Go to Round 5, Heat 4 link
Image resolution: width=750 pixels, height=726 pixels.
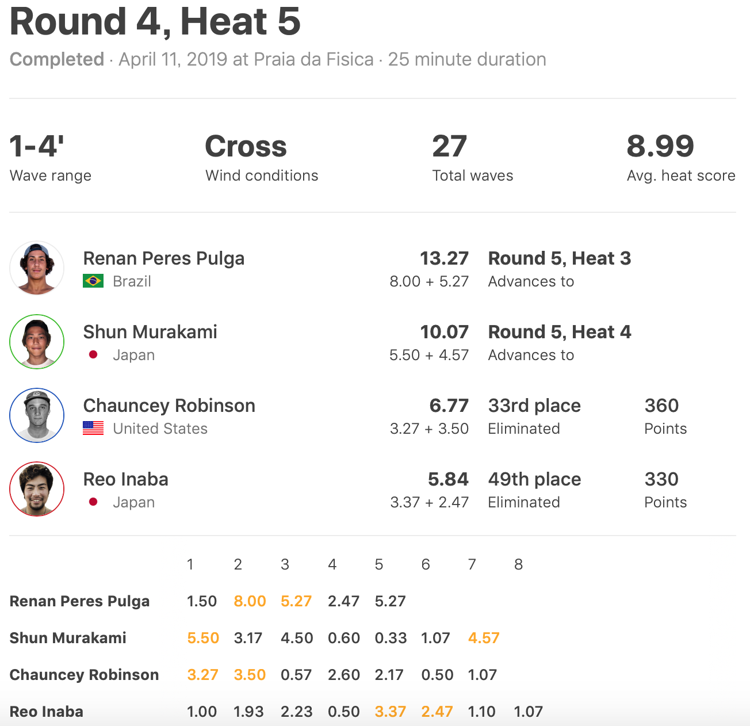point(559,332)
